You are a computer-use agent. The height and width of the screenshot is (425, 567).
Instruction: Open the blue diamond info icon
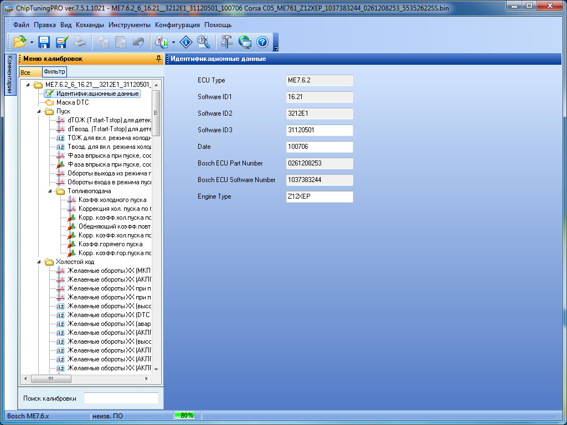coord(186,42)
